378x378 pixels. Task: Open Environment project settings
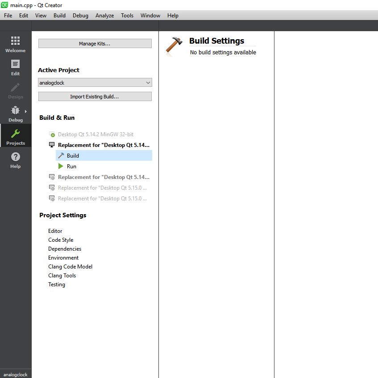click(x=63, y=258)
